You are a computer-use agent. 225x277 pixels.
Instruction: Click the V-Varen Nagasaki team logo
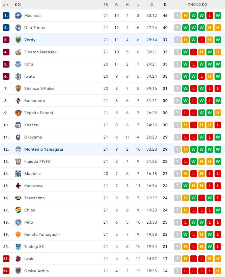[18, 52]
